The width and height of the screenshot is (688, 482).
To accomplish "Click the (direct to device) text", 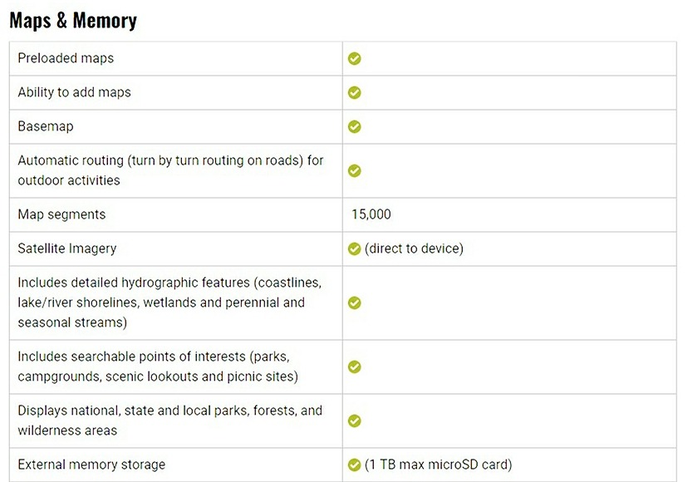I will point(414,248).
